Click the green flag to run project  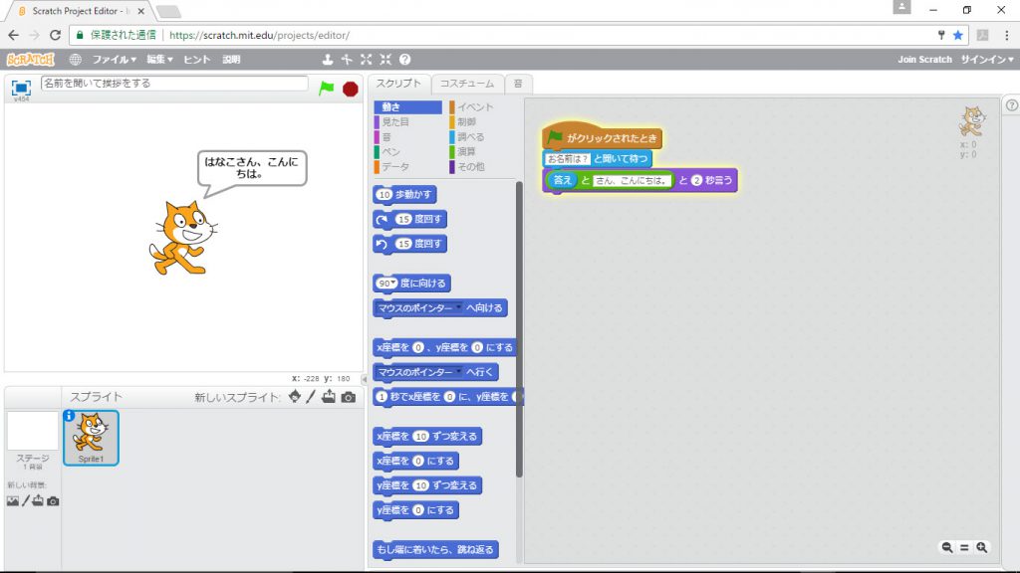point(327,89)
